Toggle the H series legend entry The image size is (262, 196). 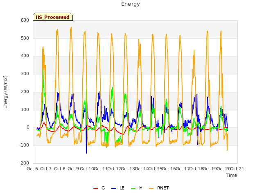click(x=137, y=188)
